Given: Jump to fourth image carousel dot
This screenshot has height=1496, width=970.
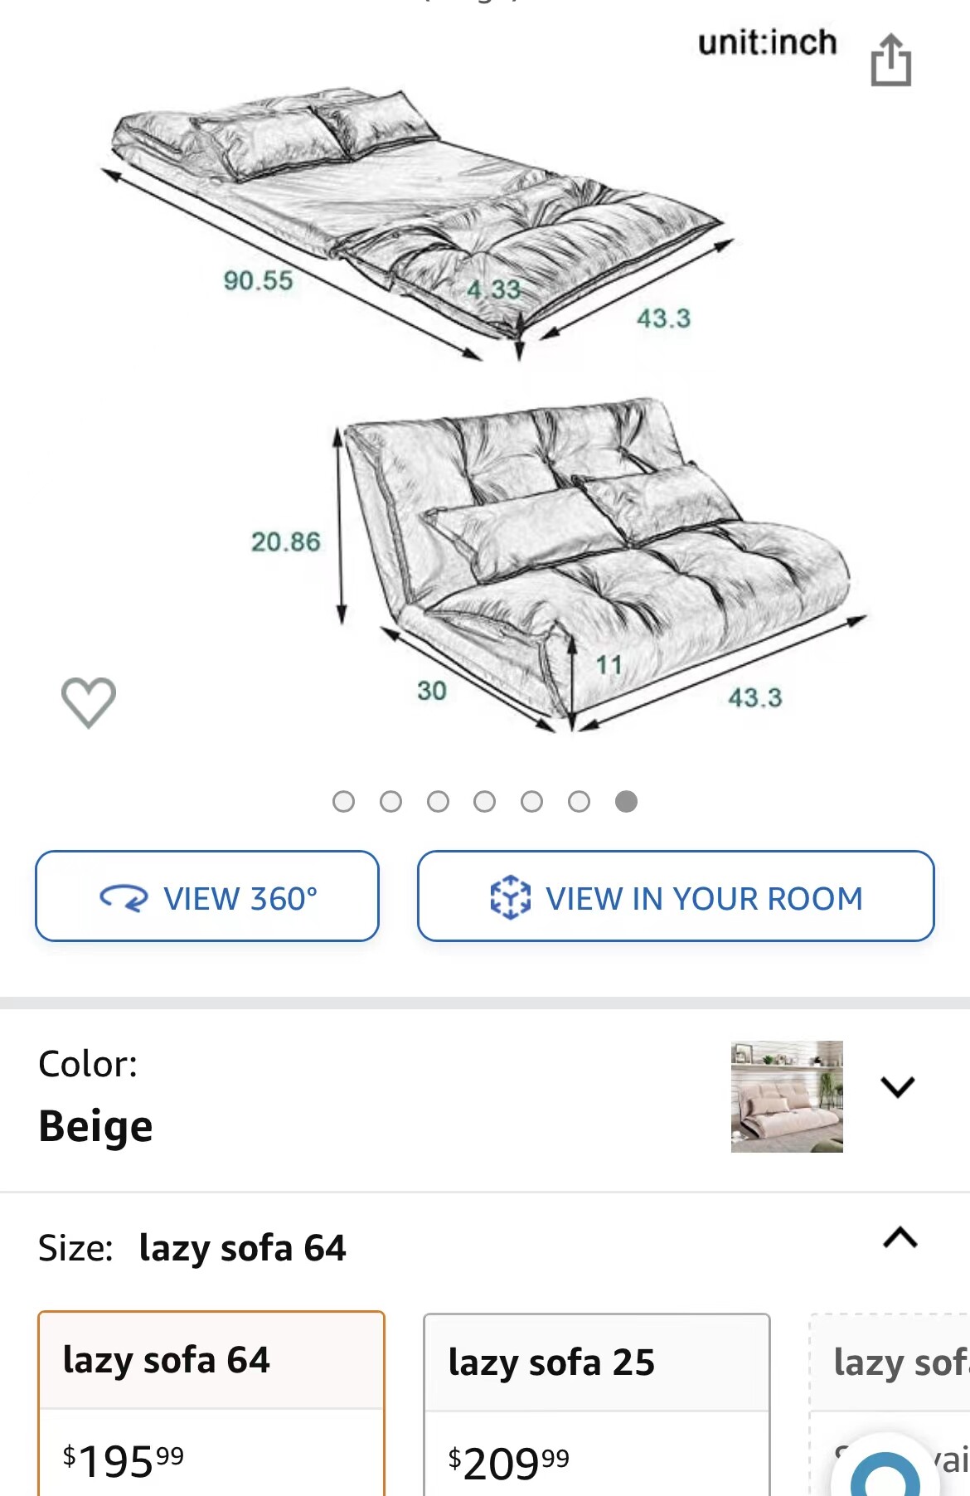Looking at the screenshot, I should (x=485, y=801).
